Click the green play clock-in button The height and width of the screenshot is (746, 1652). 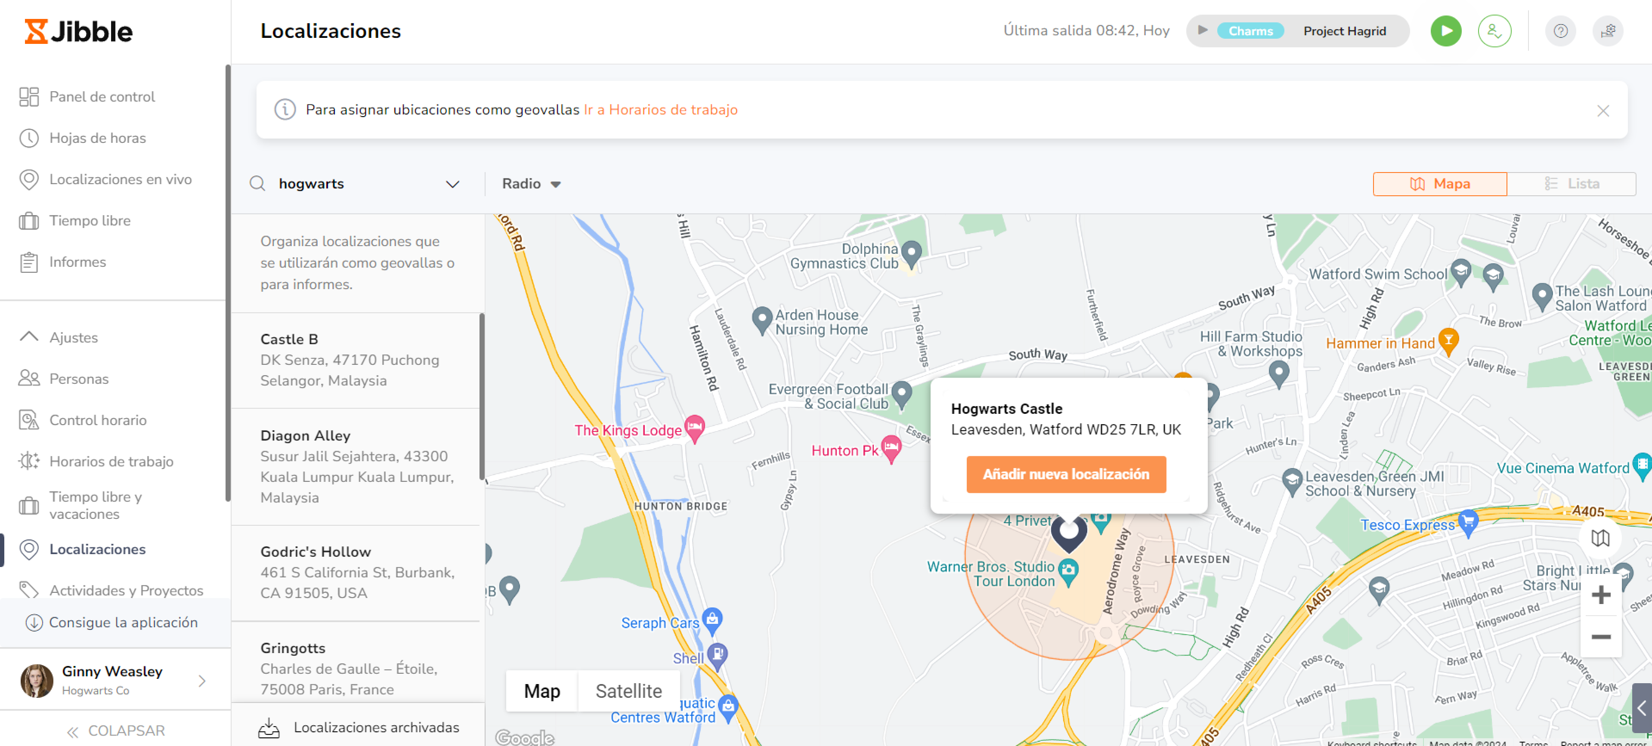pos(1445,31)
